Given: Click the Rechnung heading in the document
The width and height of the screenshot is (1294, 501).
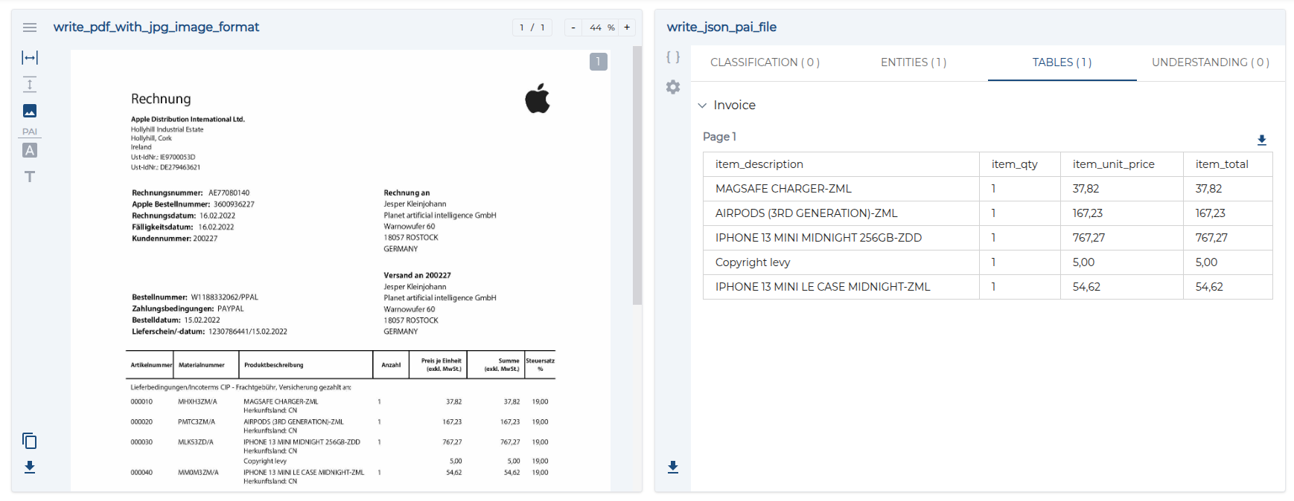Looking at the screenshot, I should pyautogui.click(x=161, y=99).
